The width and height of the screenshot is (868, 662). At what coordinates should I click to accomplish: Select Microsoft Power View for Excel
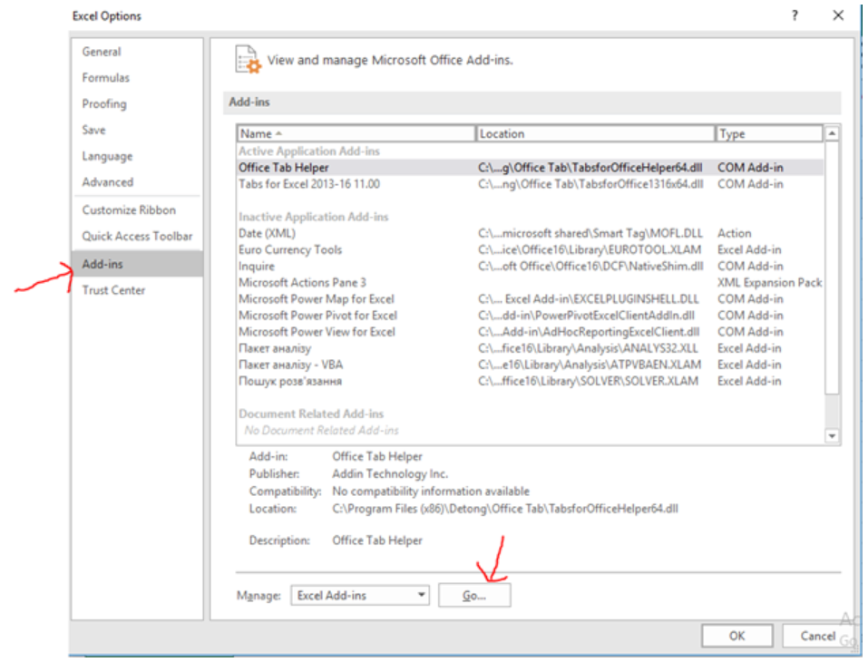[x=530, y=332]
